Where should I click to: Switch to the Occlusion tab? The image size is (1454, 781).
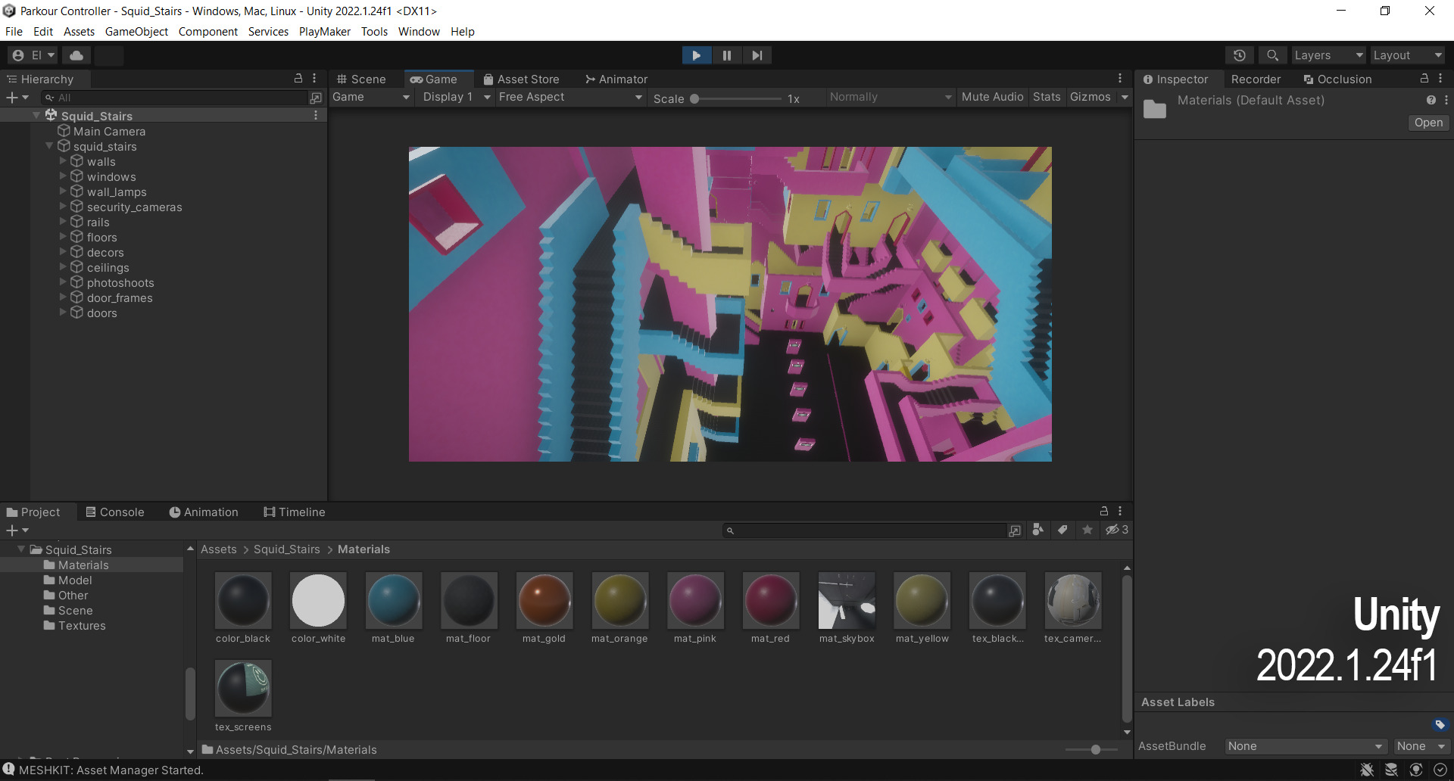1337,79
